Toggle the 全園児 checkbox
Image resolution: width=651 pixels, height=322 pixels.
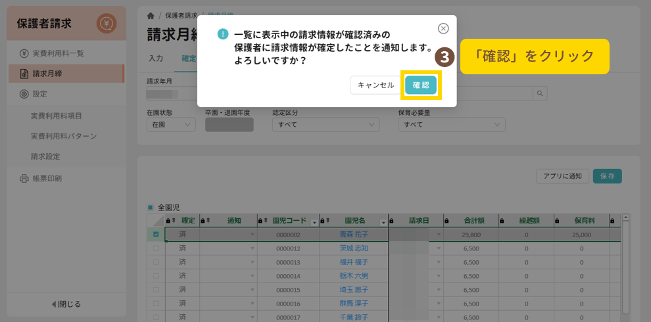151,207
